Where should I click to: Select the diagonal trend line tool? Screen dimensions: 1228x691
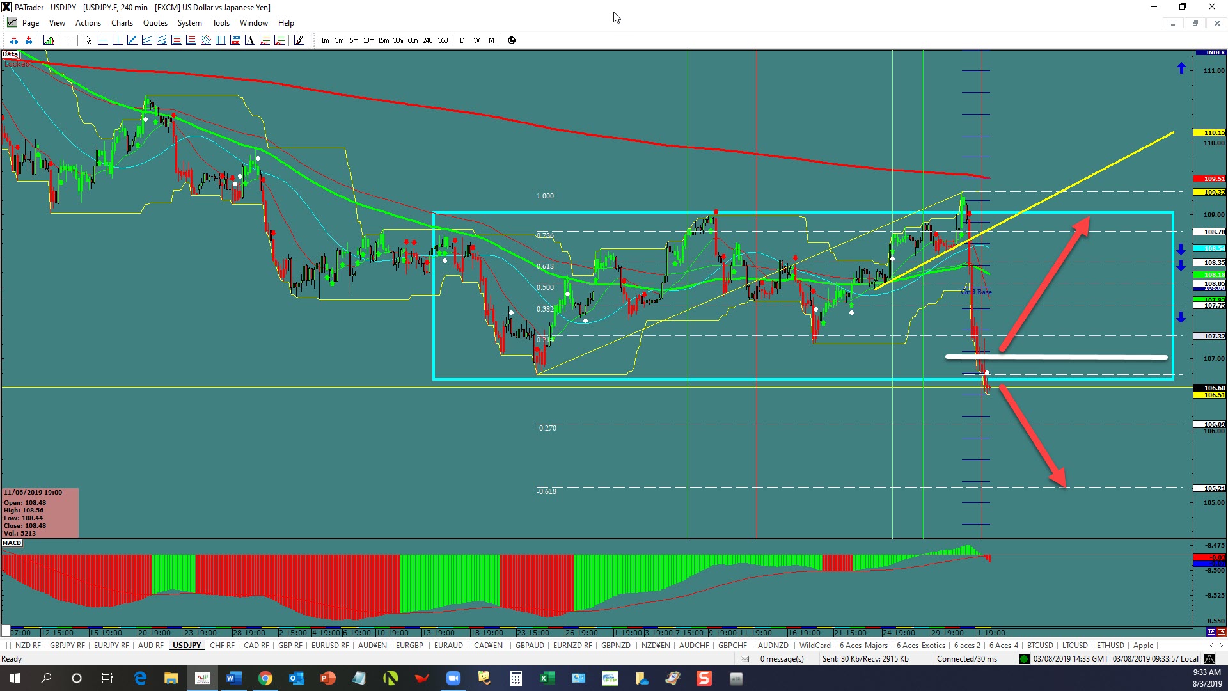(x=132, y=40)
